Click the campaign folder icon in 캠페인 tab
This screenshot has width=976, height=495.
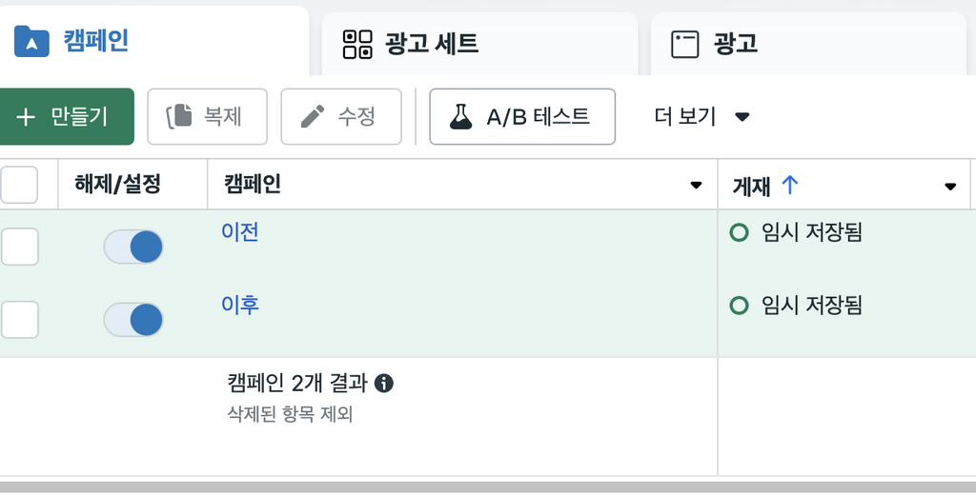point(31,41)
